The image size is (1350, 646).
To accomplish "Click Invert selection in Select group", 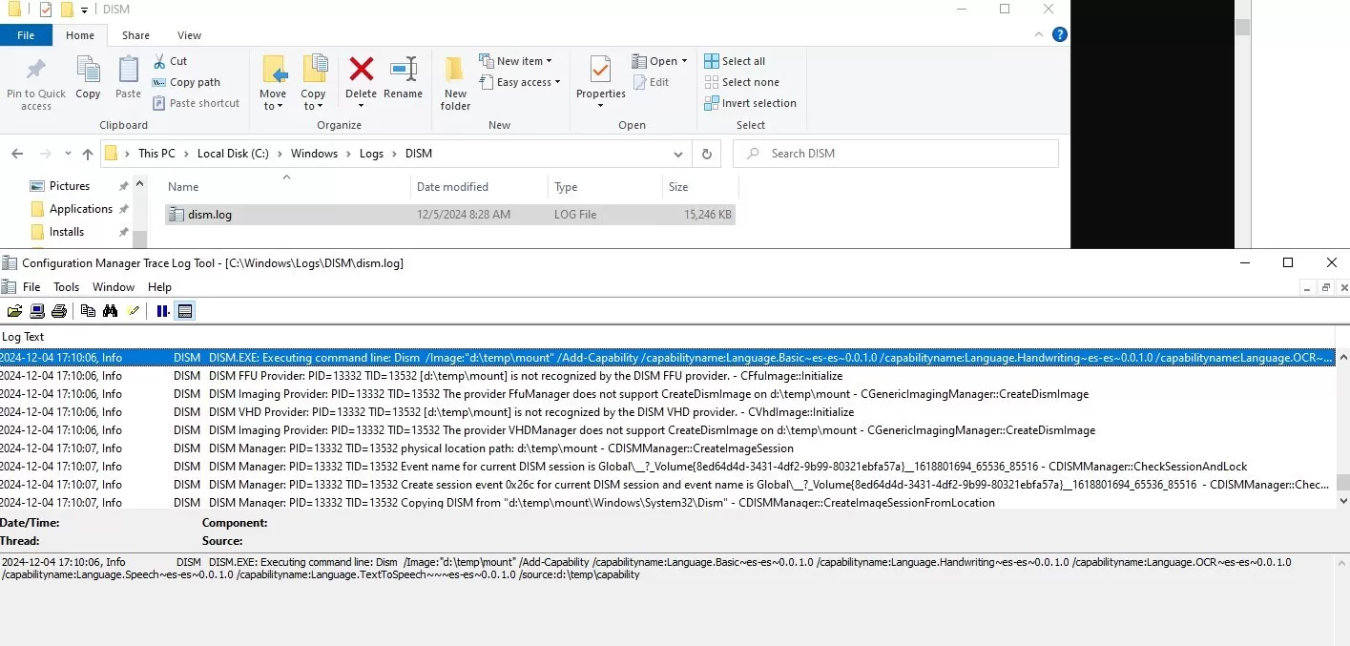I will 750,103.
